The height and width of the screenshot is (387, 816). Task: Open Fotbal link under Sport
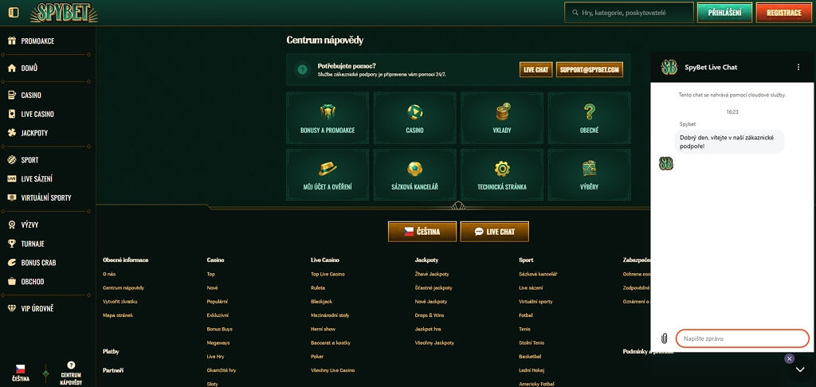(526, 315)
